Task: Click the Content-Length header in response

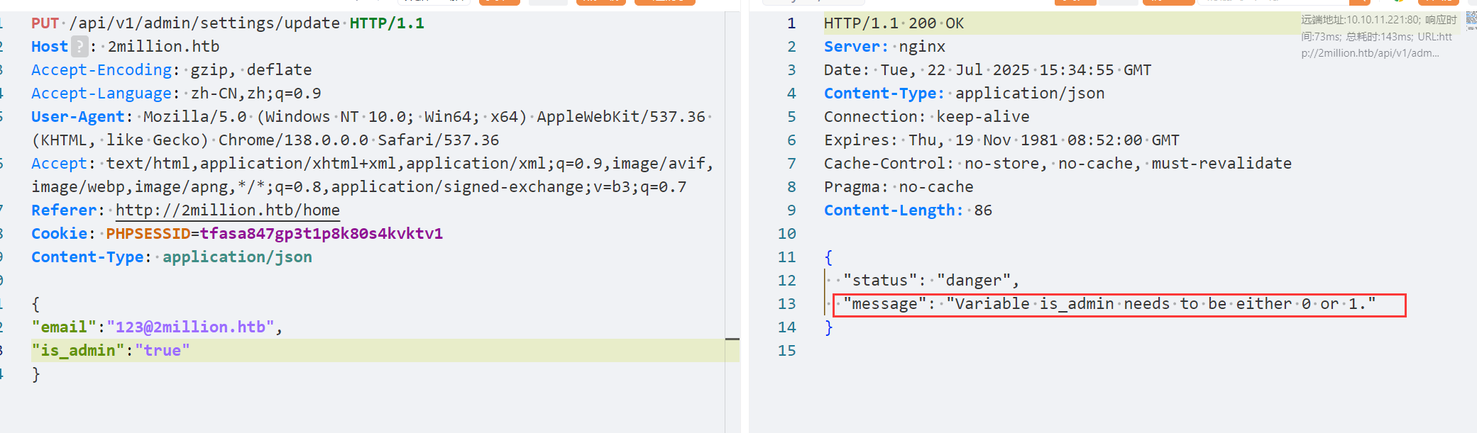Action: 893,210
